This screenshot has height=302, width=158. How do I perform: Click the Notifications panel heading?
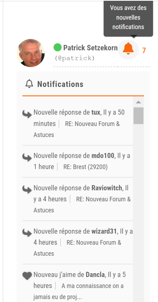(60, 84)
